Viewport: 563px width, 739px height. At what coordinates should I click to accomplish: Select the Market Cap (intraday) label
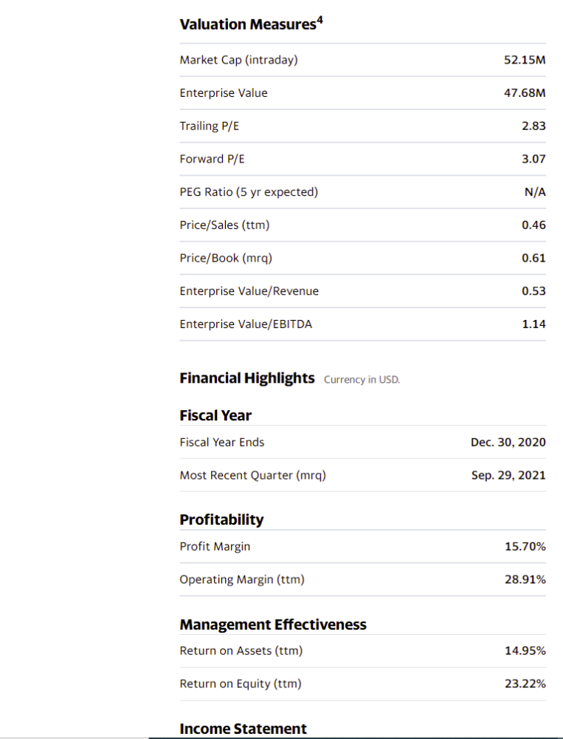coord(238,60)
